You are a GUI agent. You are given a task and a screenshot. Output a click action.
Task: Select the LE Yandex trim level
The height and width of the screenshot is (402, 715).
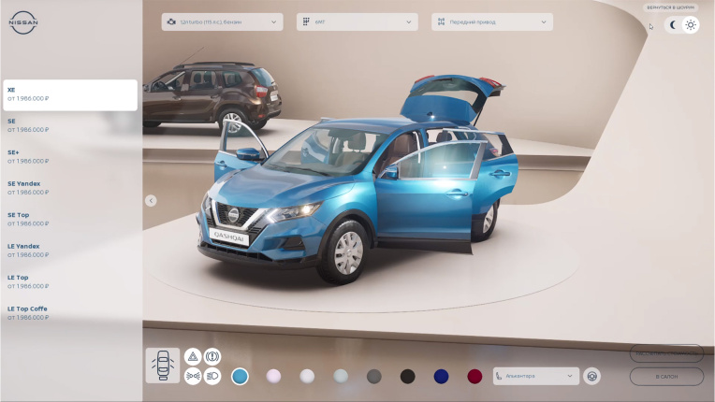(70, 251)
